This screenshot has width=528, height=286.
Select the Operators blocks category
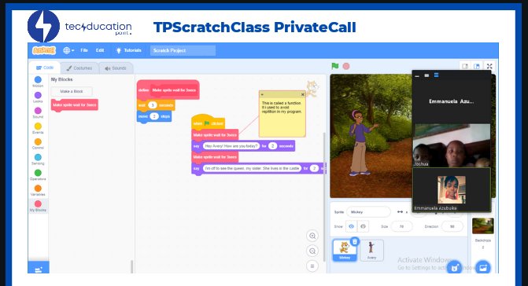(38, 174)
